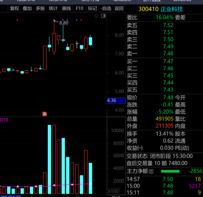Click the 8.80 high price annotation
Image resolution: width=203 pixels, height=197 pixels.
(x=64, y=23)
